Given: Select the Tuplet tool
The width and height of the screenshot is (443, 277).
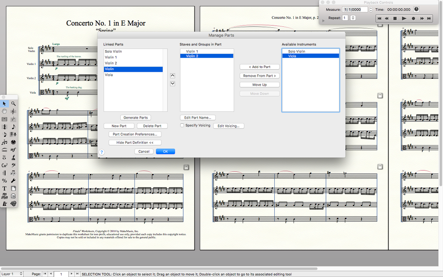Looking at the screenshot, I should [4, 142].
